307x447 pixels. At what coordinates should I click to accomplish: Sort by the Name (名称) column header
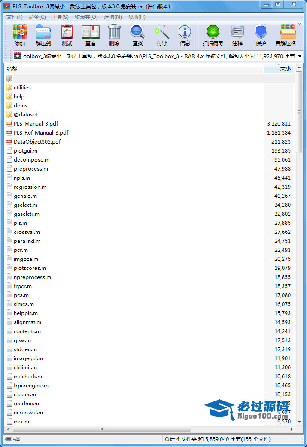[129, 68]
